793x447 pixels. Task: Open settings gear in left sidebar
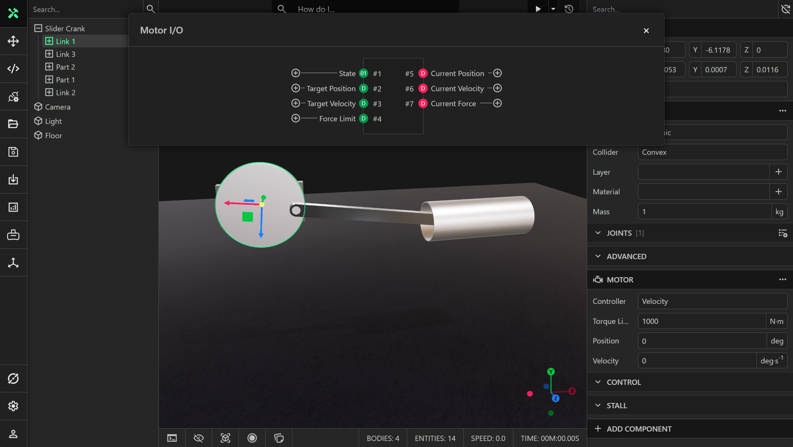pyautogui.click(x=13, y=406)
